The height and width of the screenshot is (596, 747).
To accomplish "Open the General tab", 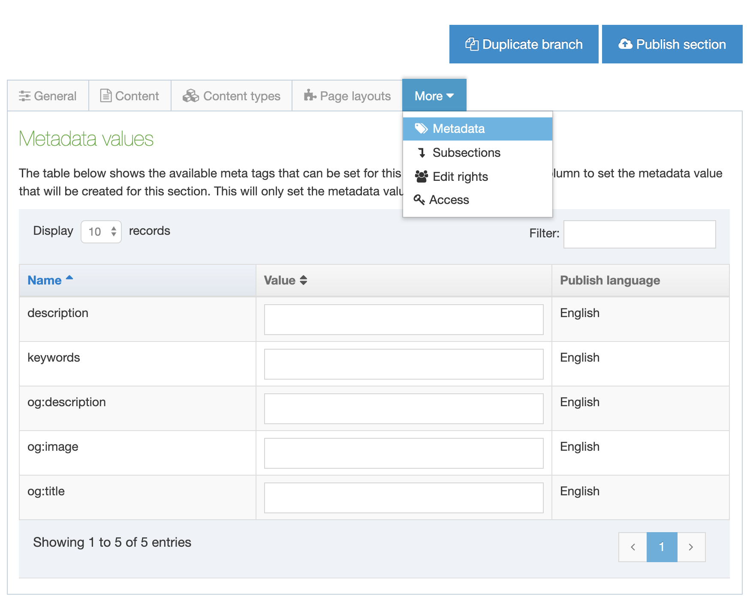I will click(48, 96).
